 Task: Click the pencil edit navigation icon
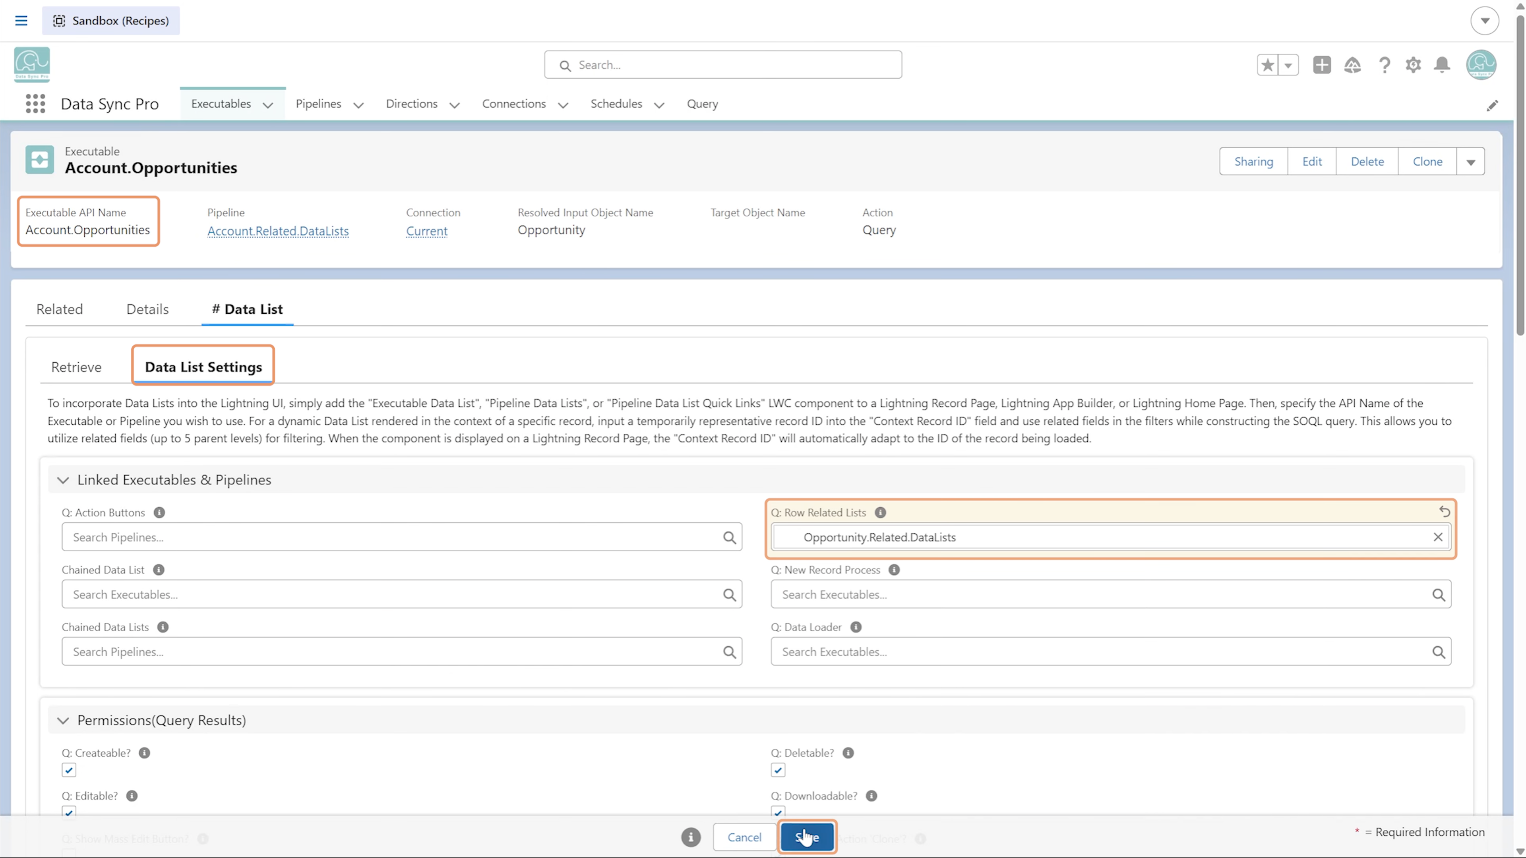[x=1492, y=105]
